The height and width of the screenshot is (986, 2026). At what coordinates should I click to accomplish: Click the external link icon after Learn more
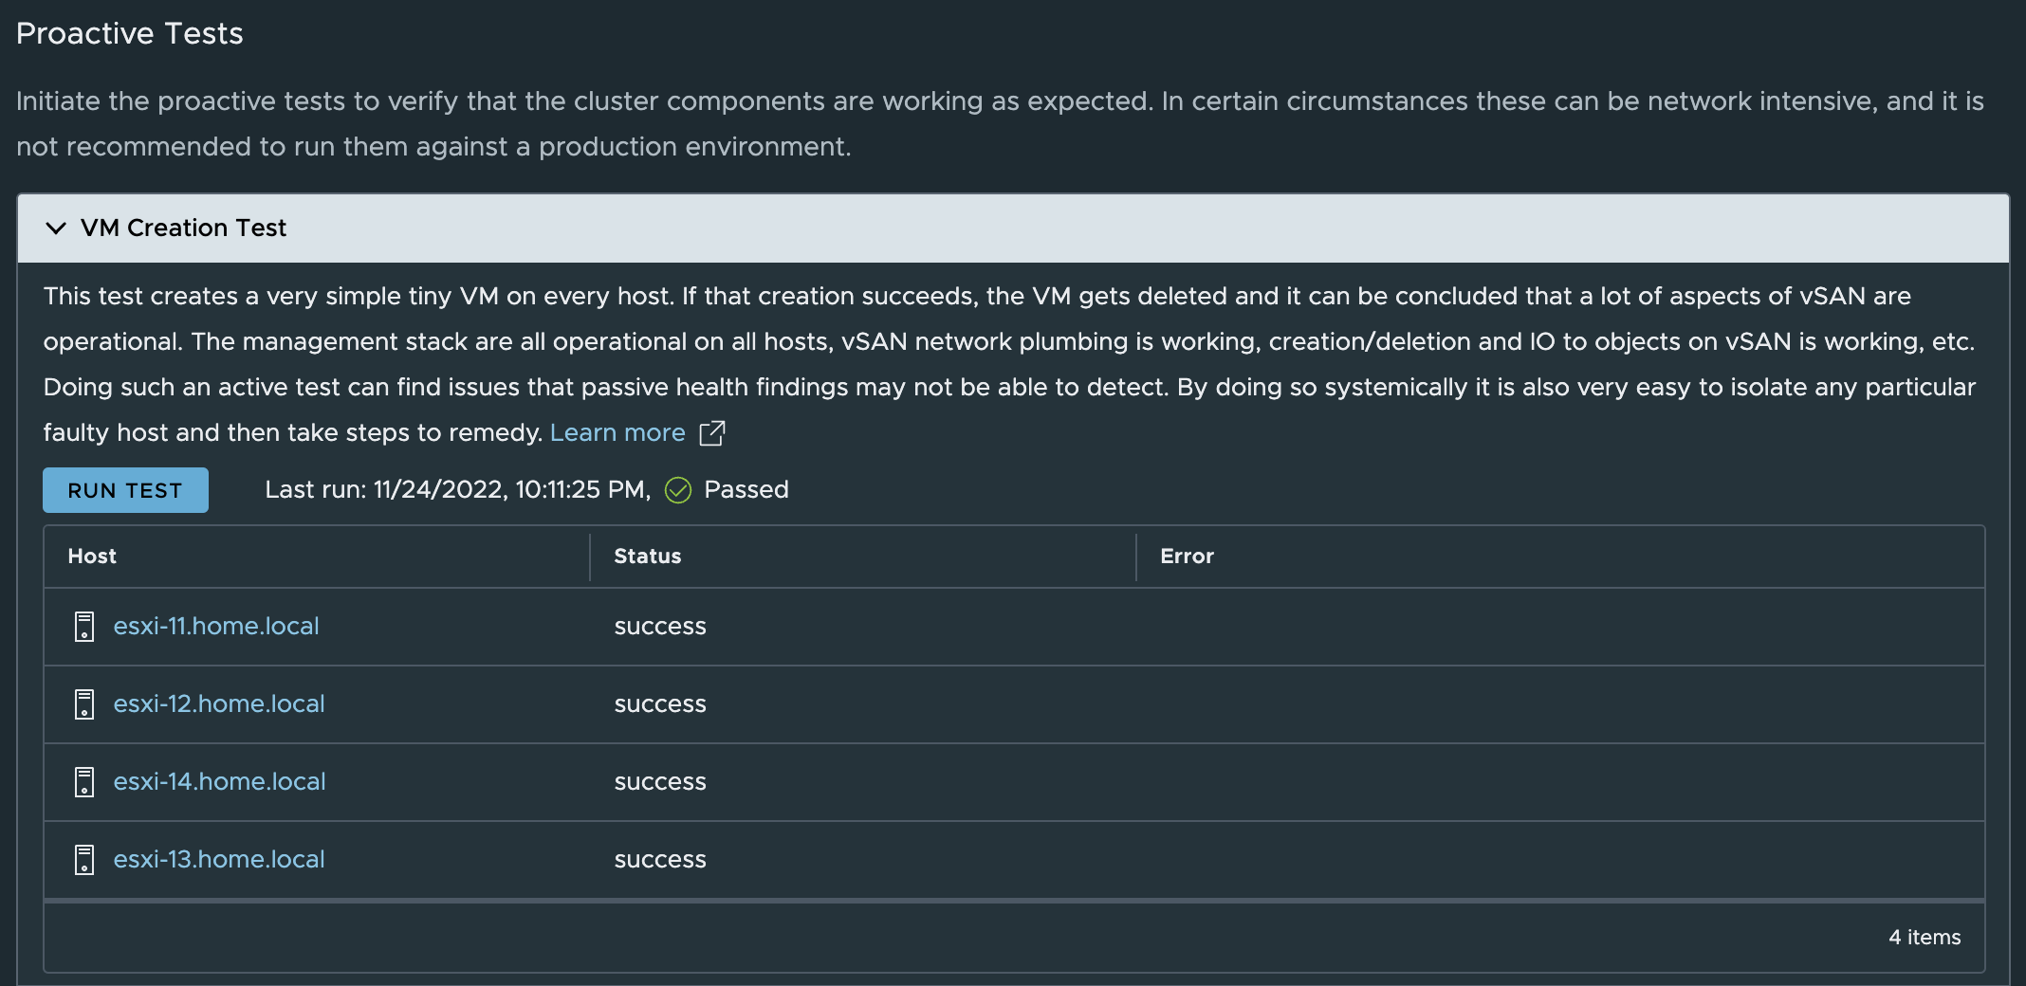point(711,433)
